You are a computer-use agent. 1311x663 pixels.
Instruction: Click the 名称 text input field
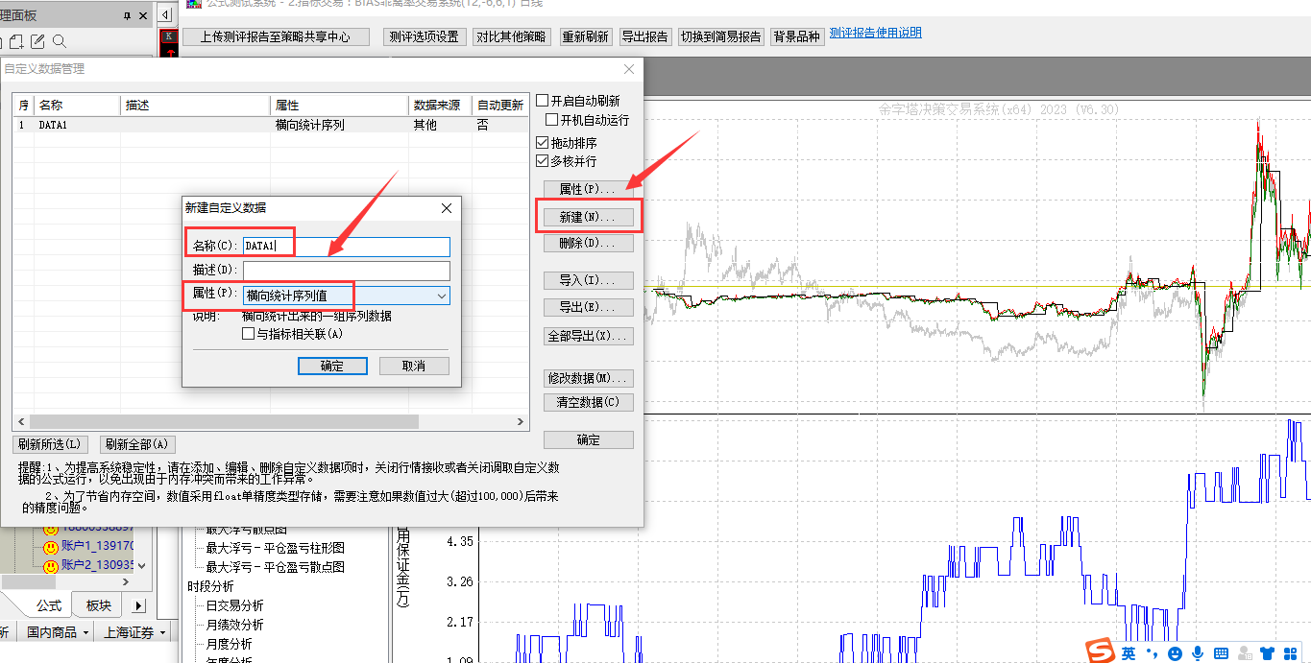(x=346, y=247)
